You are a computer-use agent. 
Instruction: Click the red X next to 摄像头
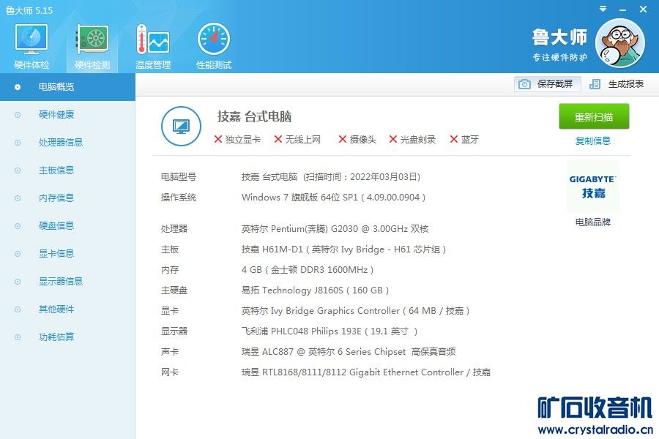pos(342,139)
